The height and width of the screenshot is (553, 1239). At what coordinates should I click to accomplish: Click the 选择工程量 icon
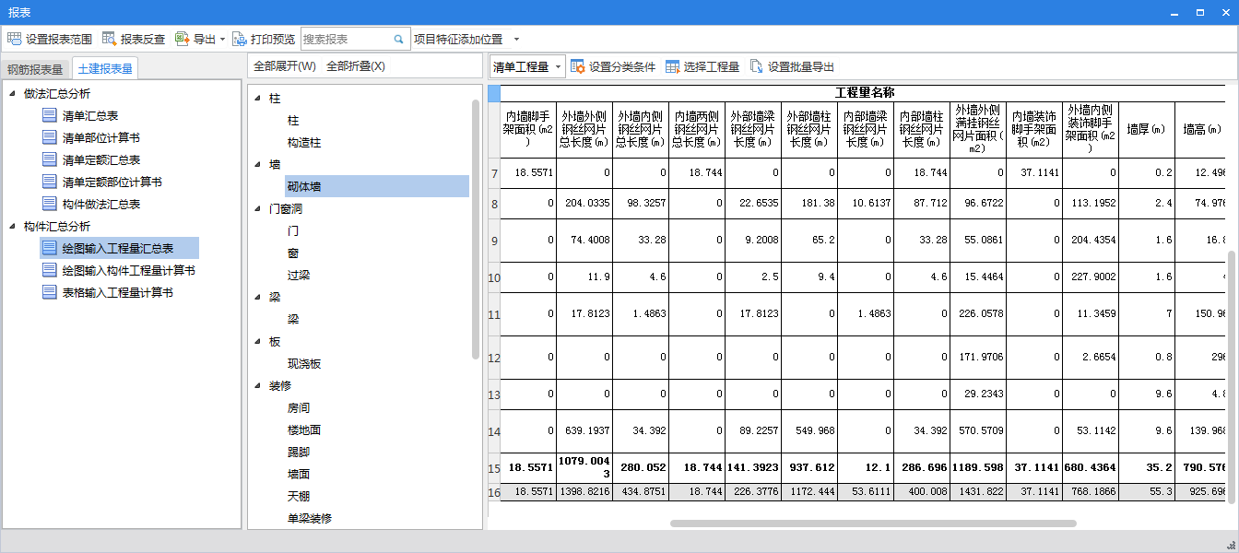click(673, 66)
